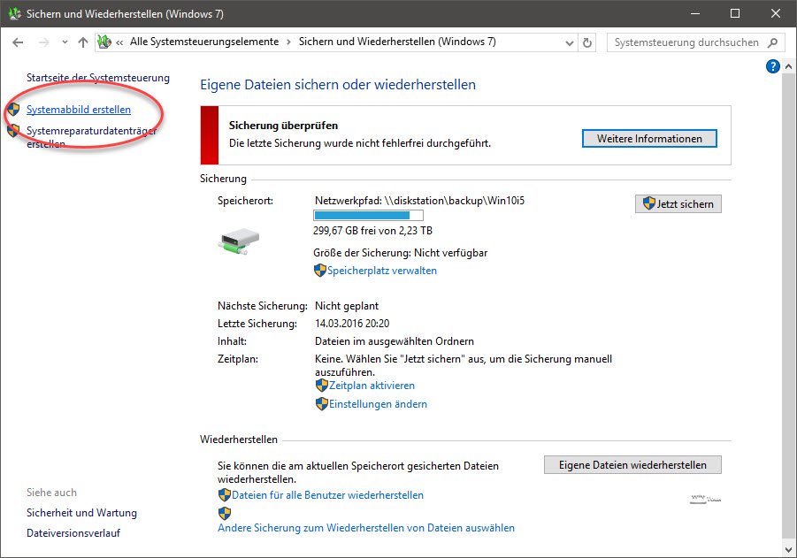Click shield icon above Andere Sicherung link

coord(224,513)
